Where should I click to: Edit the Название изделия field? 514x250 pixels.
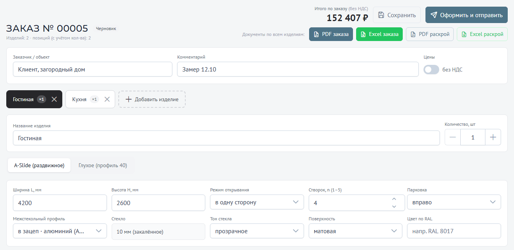(226, 138)
